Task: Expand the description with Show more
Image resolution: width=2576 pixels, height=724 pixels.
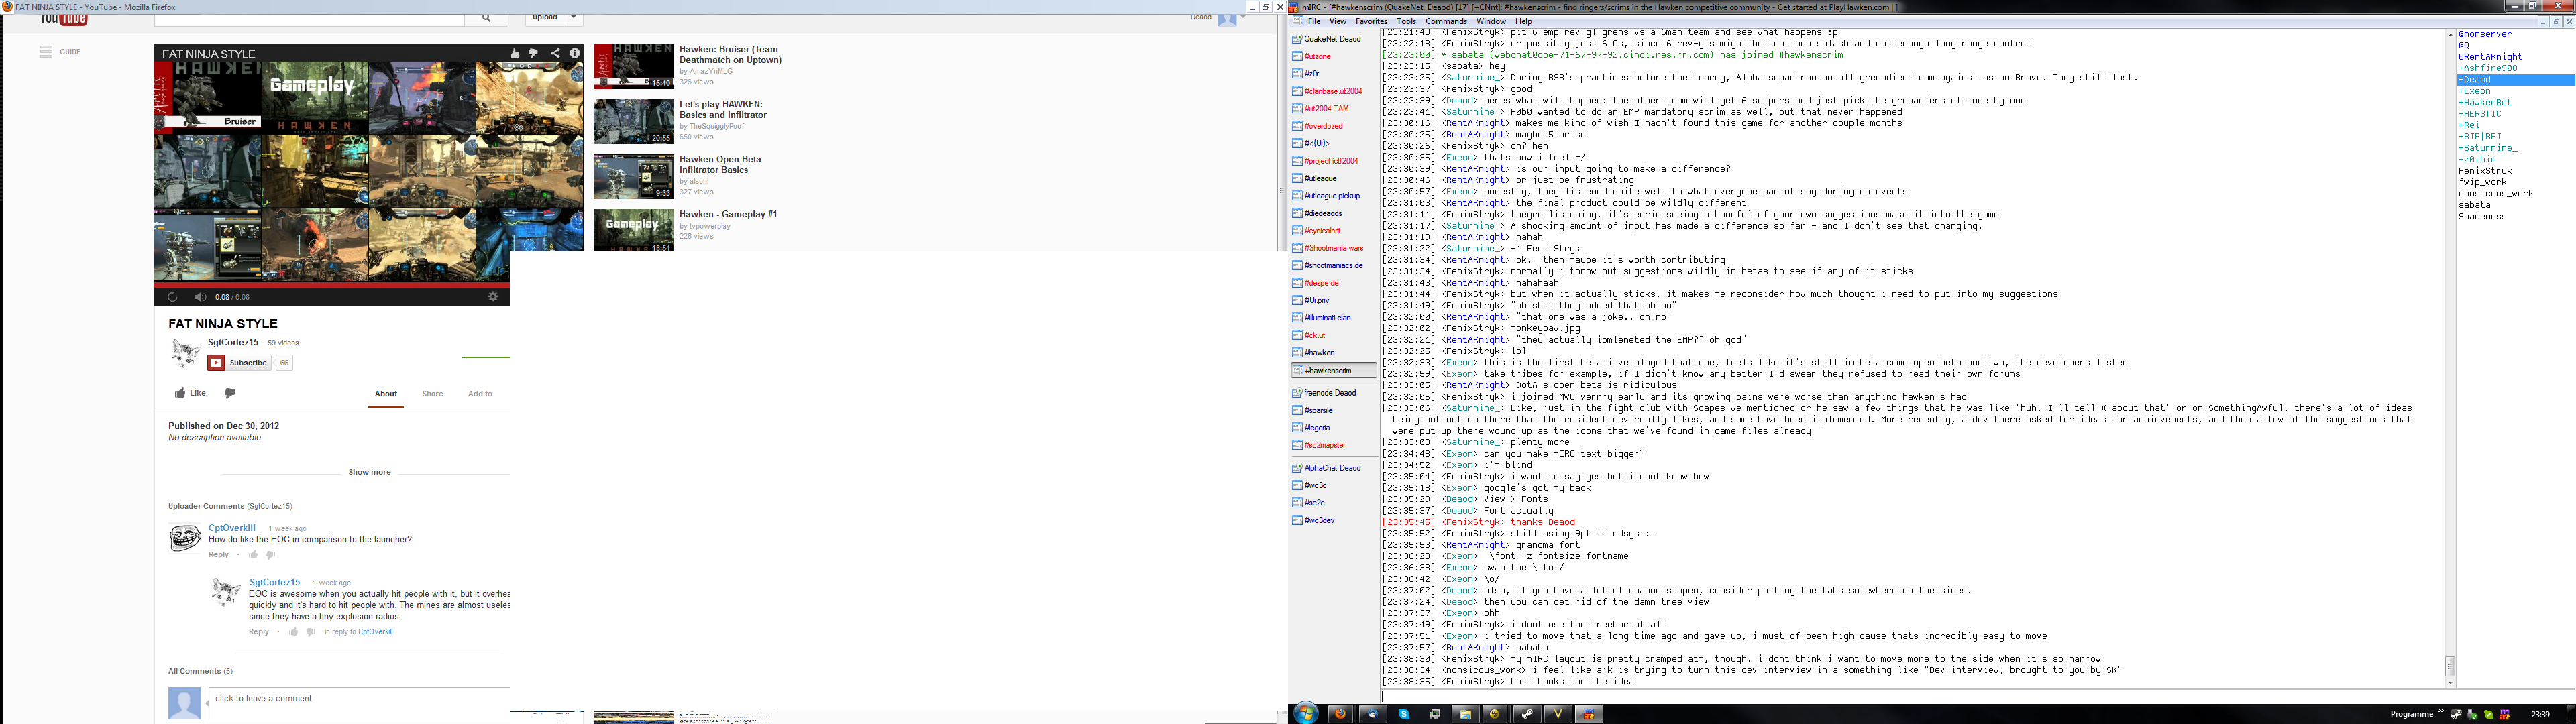Action: point(369,472)
